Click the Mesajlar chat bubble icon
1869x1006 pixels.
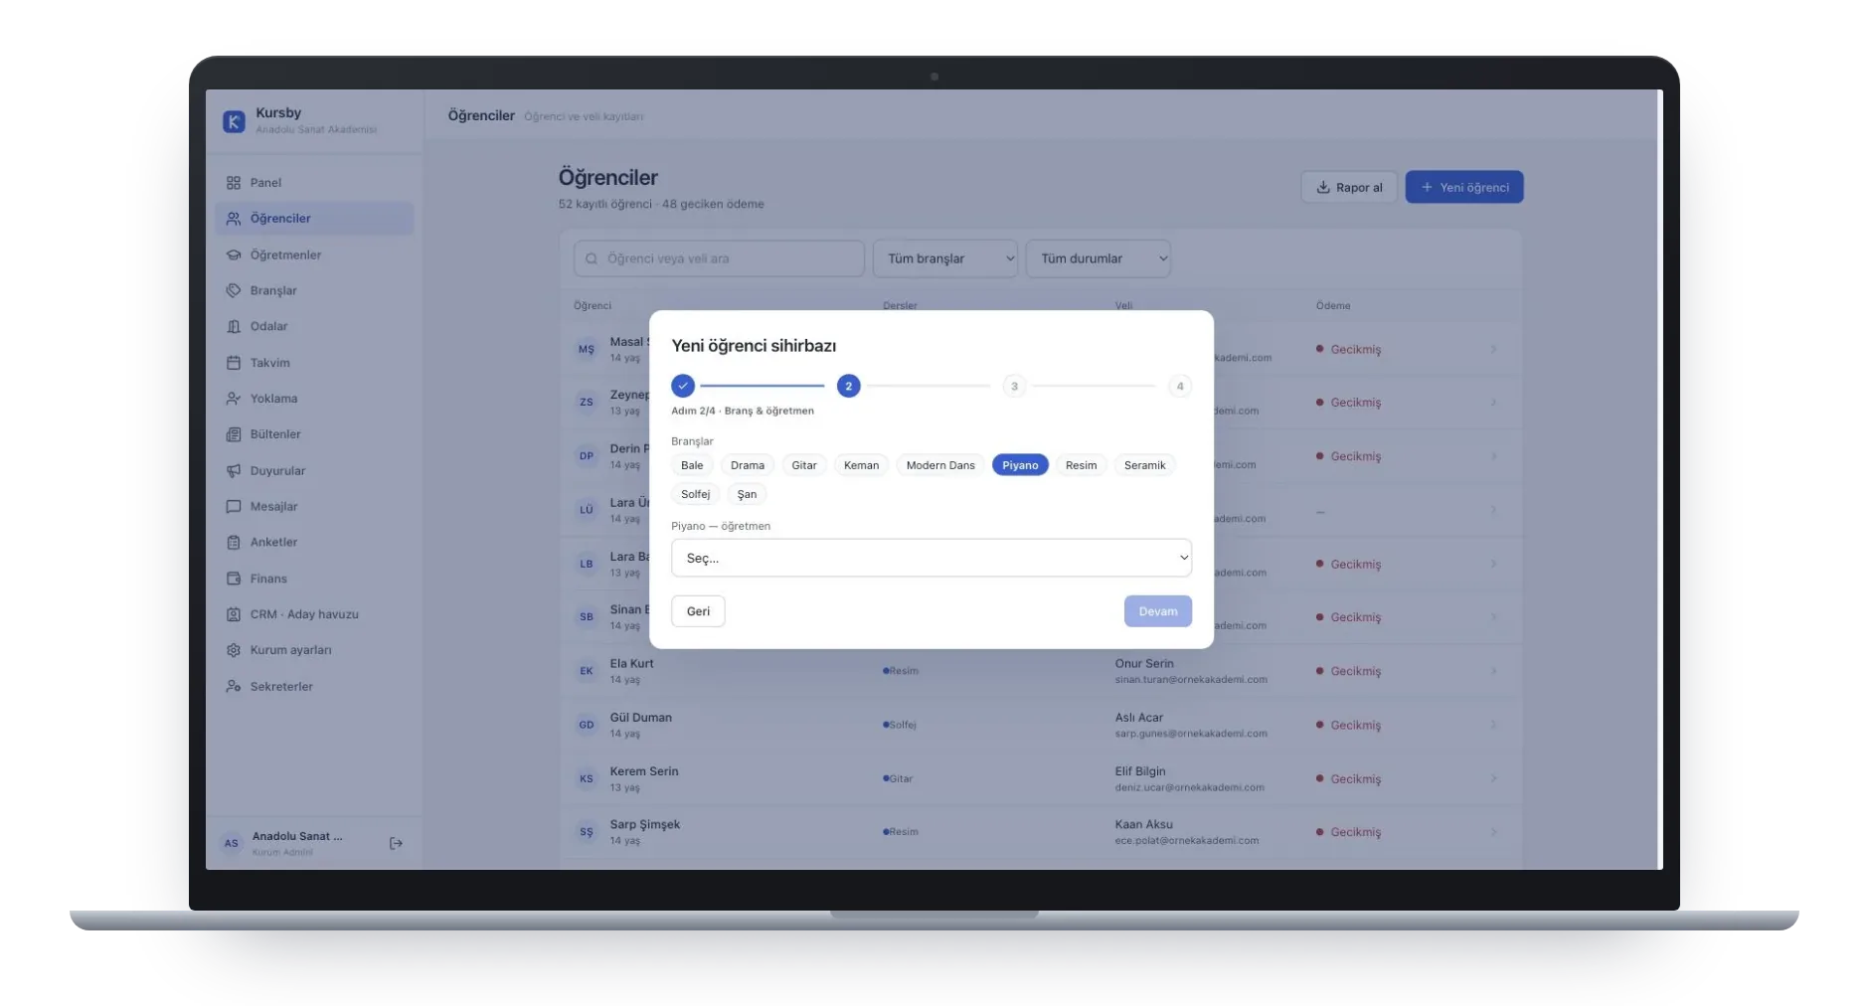234,507
